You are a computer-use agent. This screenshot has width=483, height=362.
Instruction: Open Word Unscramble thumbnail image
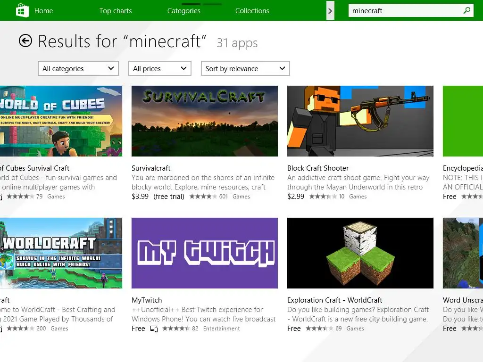463,253
